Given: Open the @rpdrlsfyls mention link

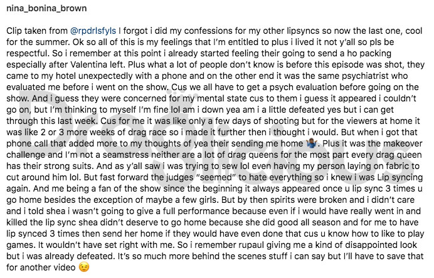Looking at the screenshot, I should click(x=93, y=31).
